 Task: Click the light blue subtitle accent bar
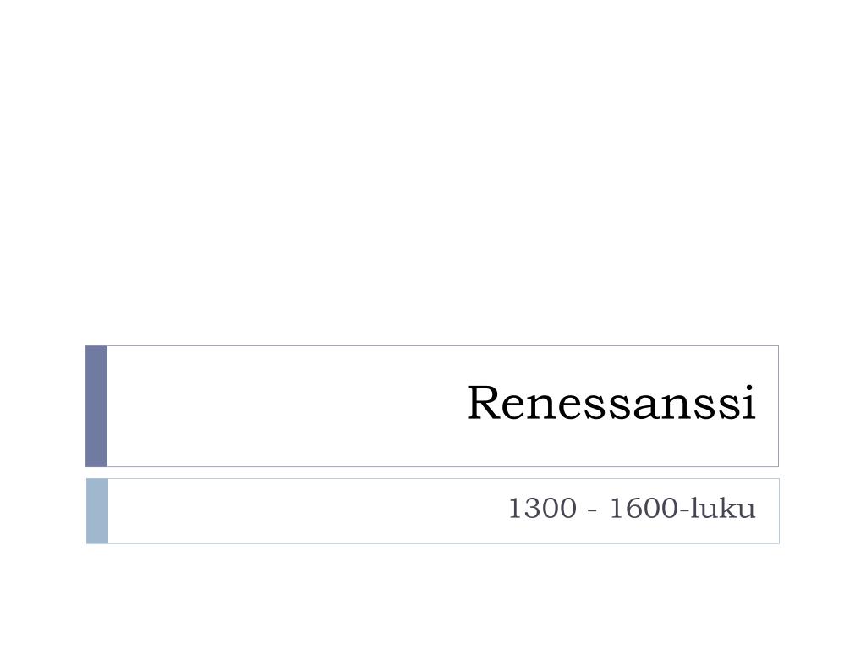coord(97,511)
